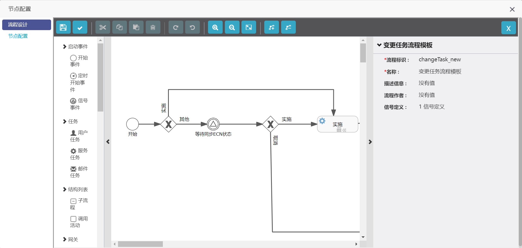This screenshot has width=522, height=248.
Task: Click the changeTask_new process identifier value
Action: (x=440, y=59)
